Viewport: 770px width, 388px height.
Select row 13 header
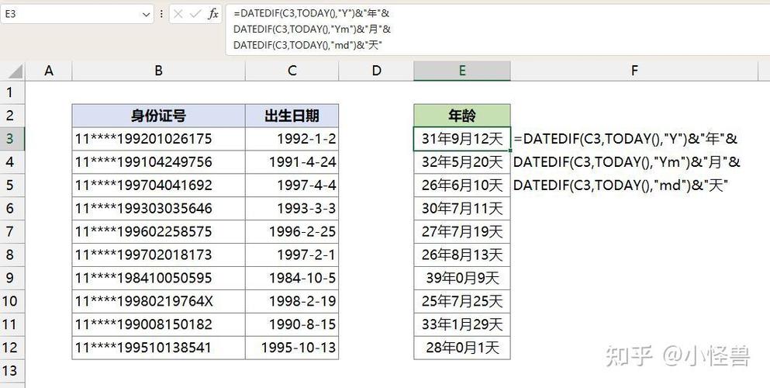click(11, 371)
